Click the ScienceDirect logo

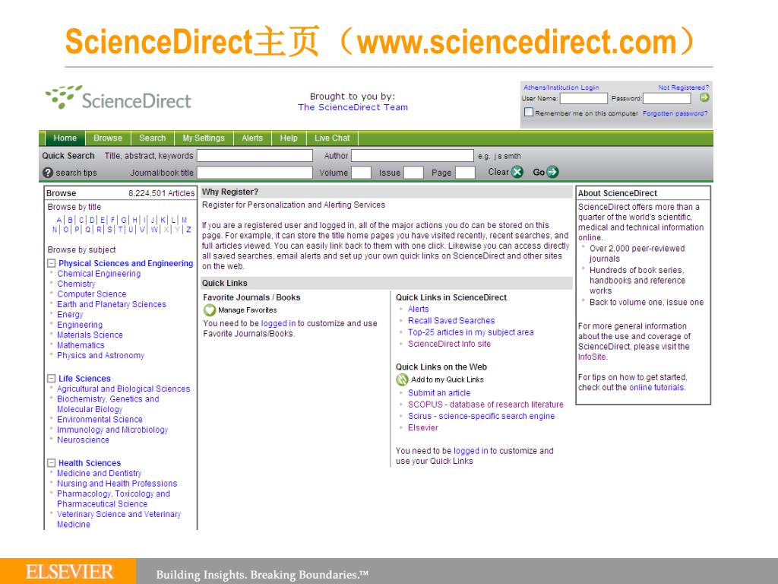tap(118, 98)
